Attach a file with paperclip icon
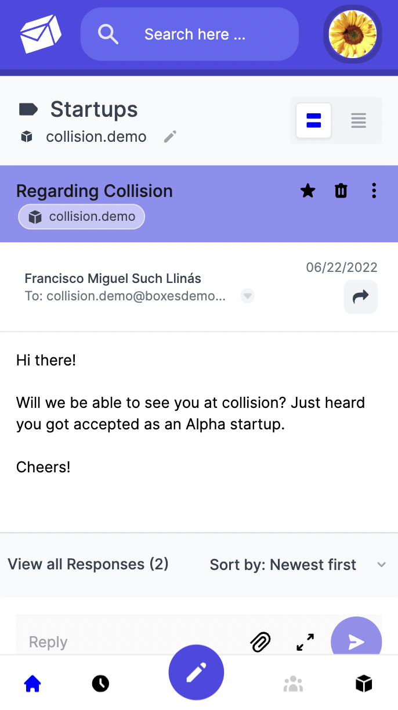 pos(260,641)
